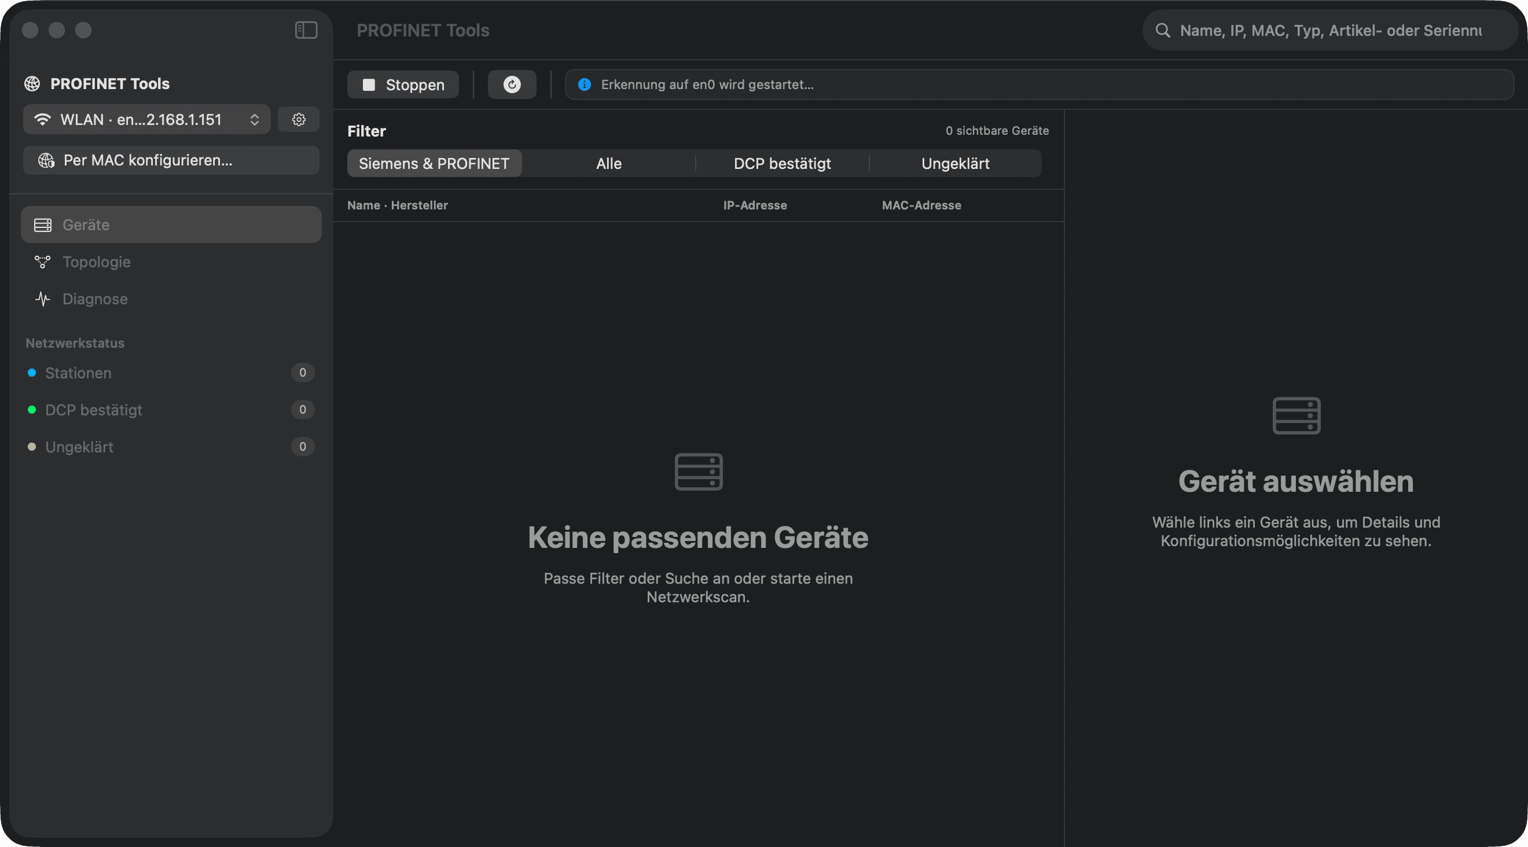Image resolution: width=1528 pixels, height=847 pixels.
Task: Stop the discovery with Stoppen
Action: 403,85
